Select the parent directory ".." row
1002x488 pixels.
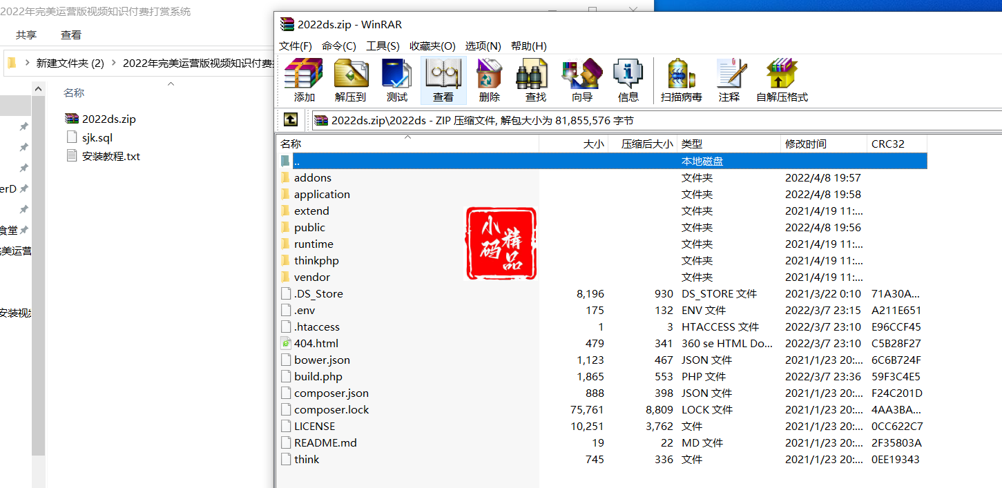click(601, 161)
